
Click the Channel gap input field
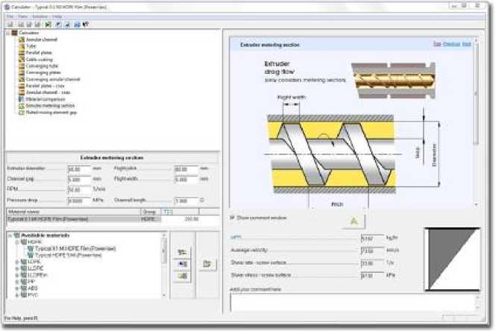[79, 180]
